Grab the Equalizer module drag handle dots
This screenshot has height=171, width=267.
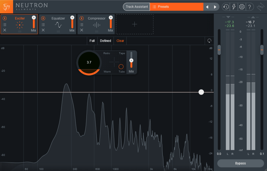[58, 31]
